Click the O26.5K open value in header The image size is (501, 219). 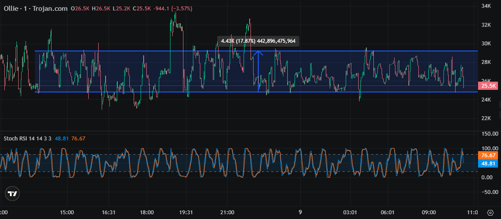point(80,9)
